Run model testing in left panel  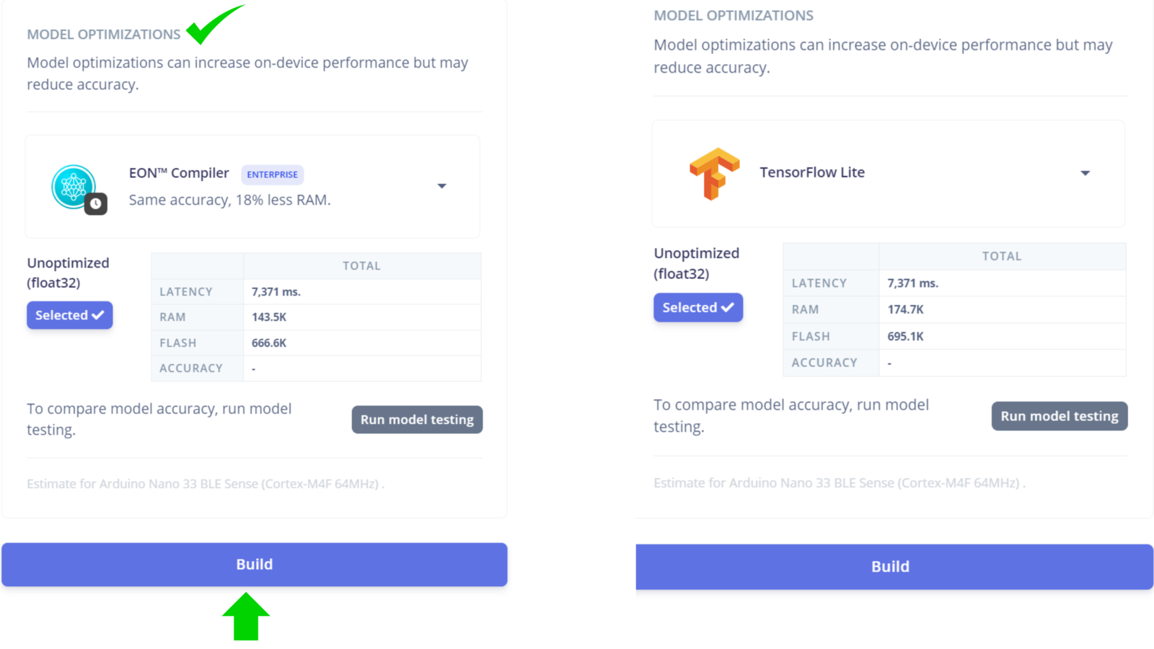[x=417, y=420]
